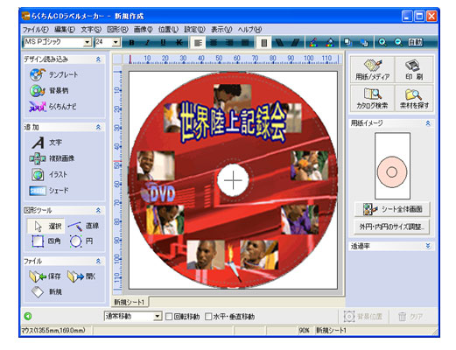Click 外円・内円のサイズ調整 button

point(392,227)
